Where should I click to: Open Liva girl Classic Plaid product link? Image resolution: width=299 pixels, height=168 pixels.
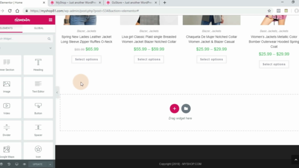(x=149, y=39)
